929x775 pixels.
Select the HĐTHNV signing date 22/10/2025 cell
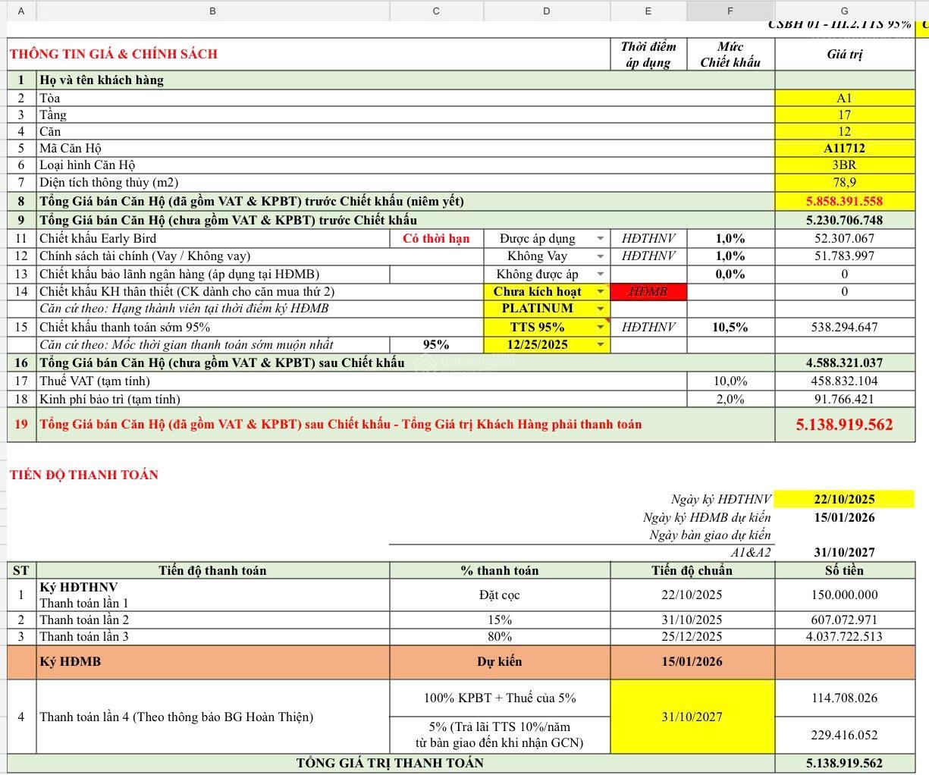pyautogui.click(x=844, y=500)
